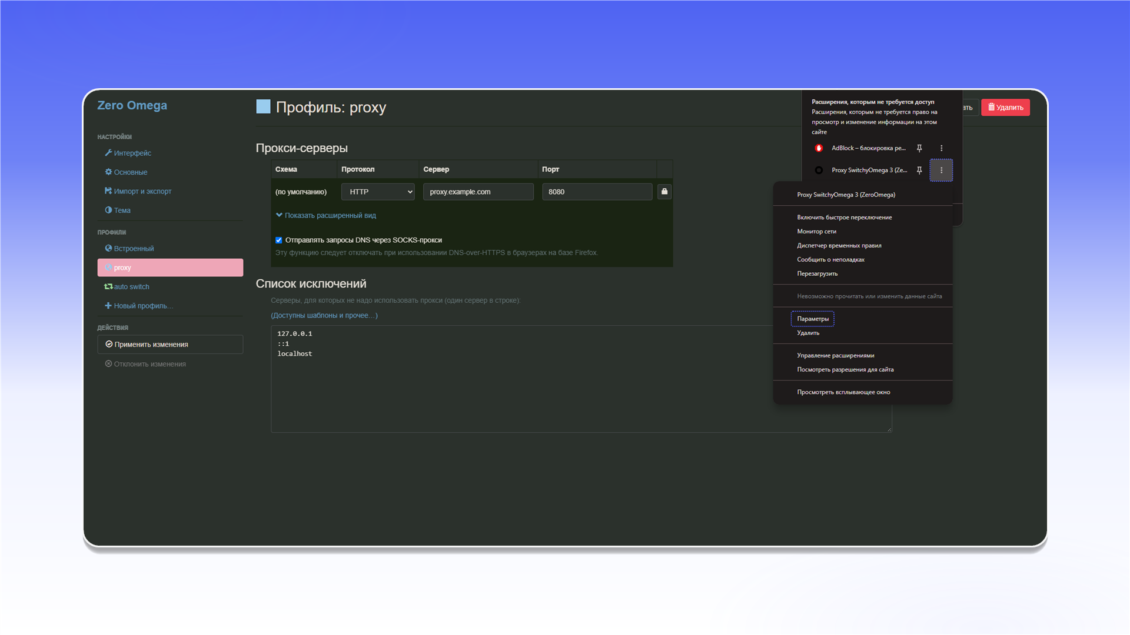Select 'Встроенный' profile in sidebar
Viewport: 1130px width, 635px height.
(x=129, y=249)
